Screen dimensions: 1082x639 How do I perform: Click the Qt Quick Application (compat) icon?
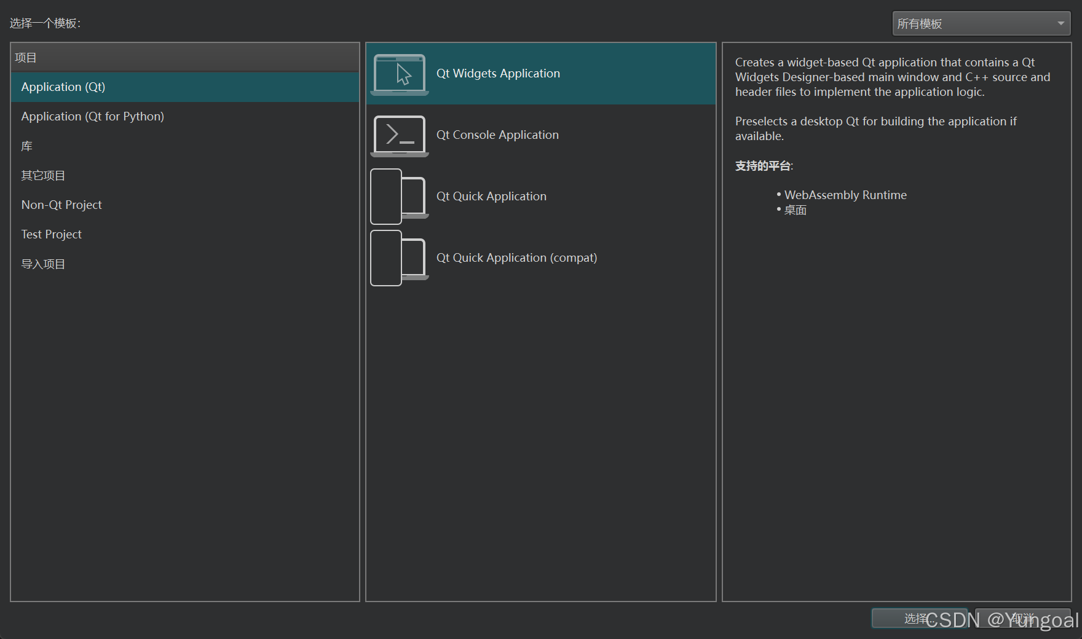tap(400, 258)
